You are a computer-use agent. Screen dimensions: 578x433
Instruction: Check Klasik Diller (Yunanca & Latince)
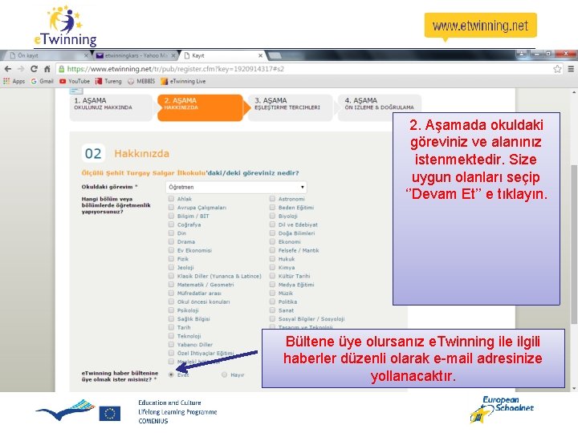tap(171, 276)
